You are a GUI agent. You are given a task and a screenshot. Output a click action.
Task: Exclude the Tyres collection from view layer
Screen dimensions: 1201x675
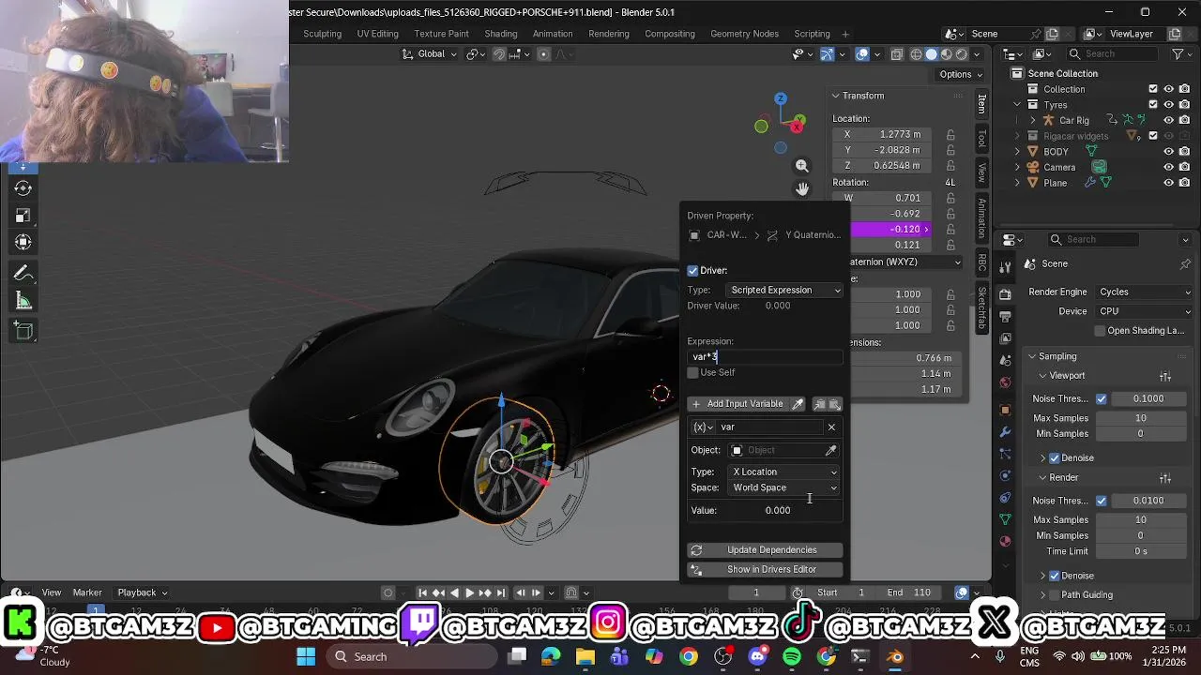pos(1153,105)
